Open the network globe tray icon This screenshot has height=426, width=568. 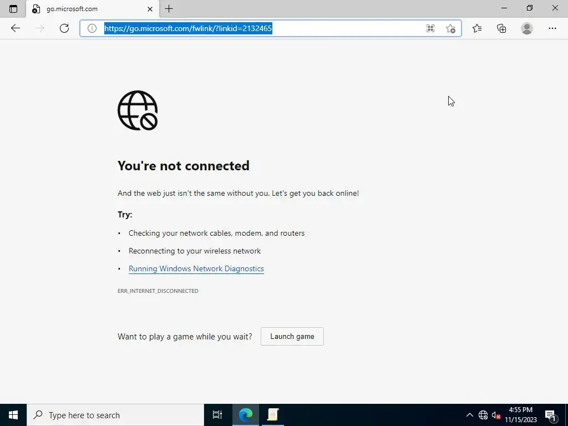click(483, 415)
